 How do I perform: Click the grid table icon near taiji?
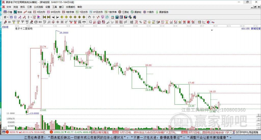199,22
